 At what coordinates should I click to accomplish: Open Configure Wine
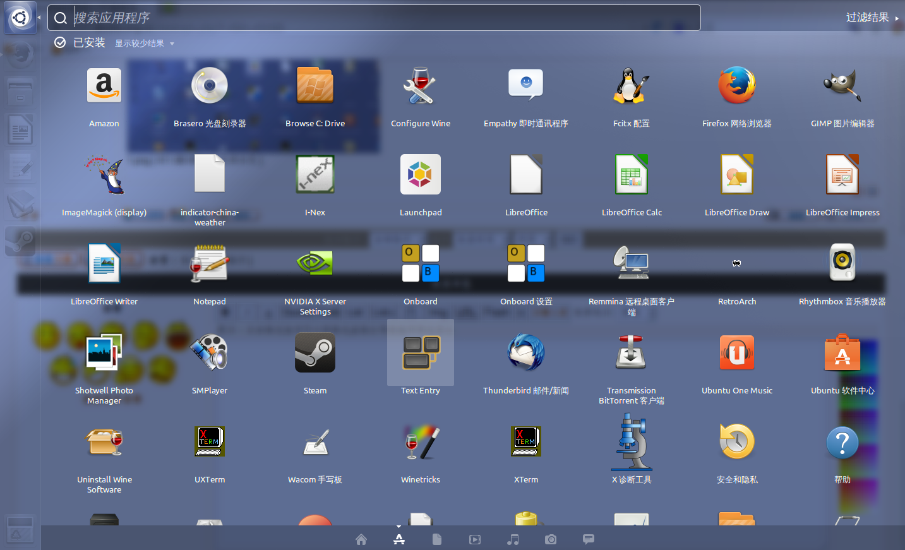(x=421, y=86)
